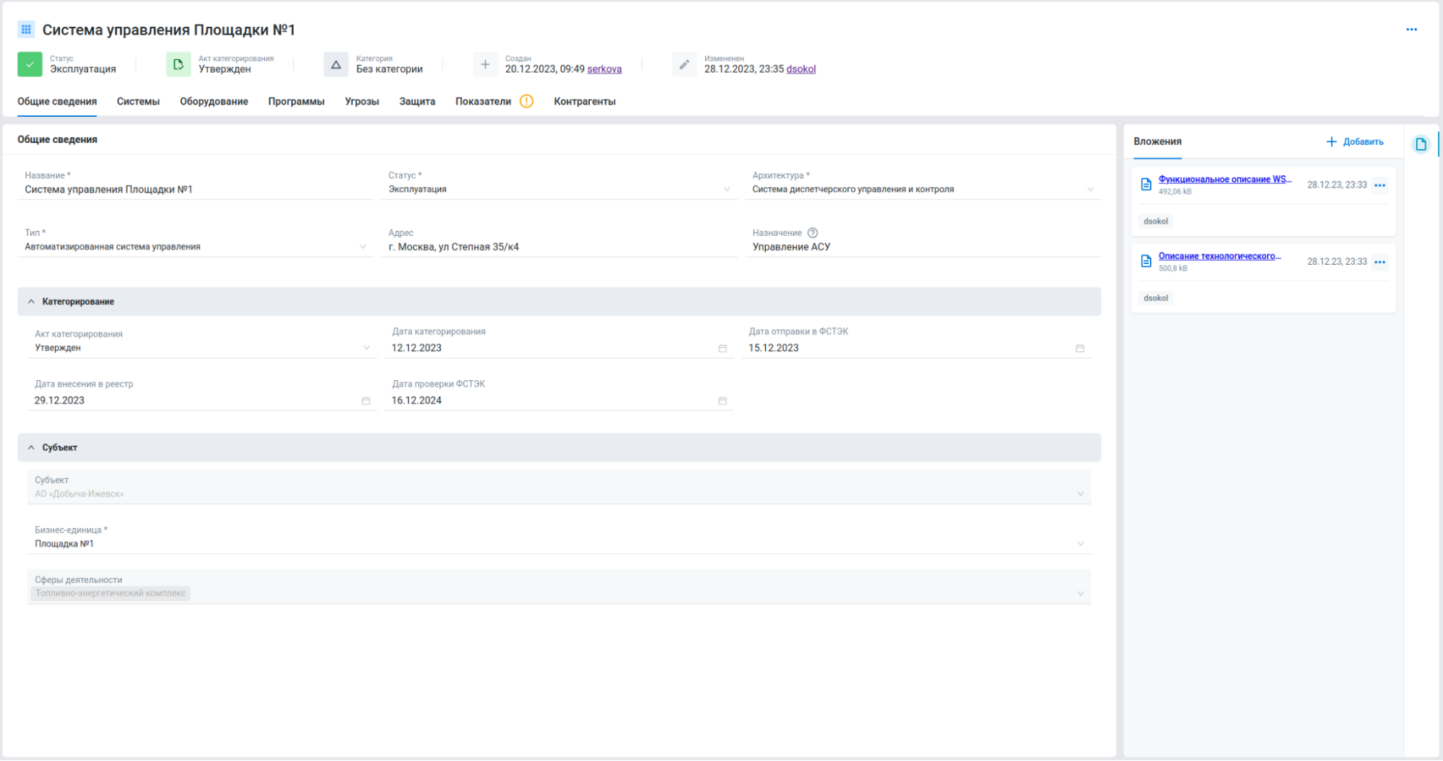
Task: Click the document icon in the right sidebar
Action: click(x=1421, y=144)
